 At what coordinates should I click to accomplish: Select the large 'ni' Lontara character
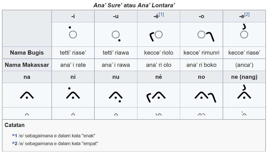coord(73,93)
